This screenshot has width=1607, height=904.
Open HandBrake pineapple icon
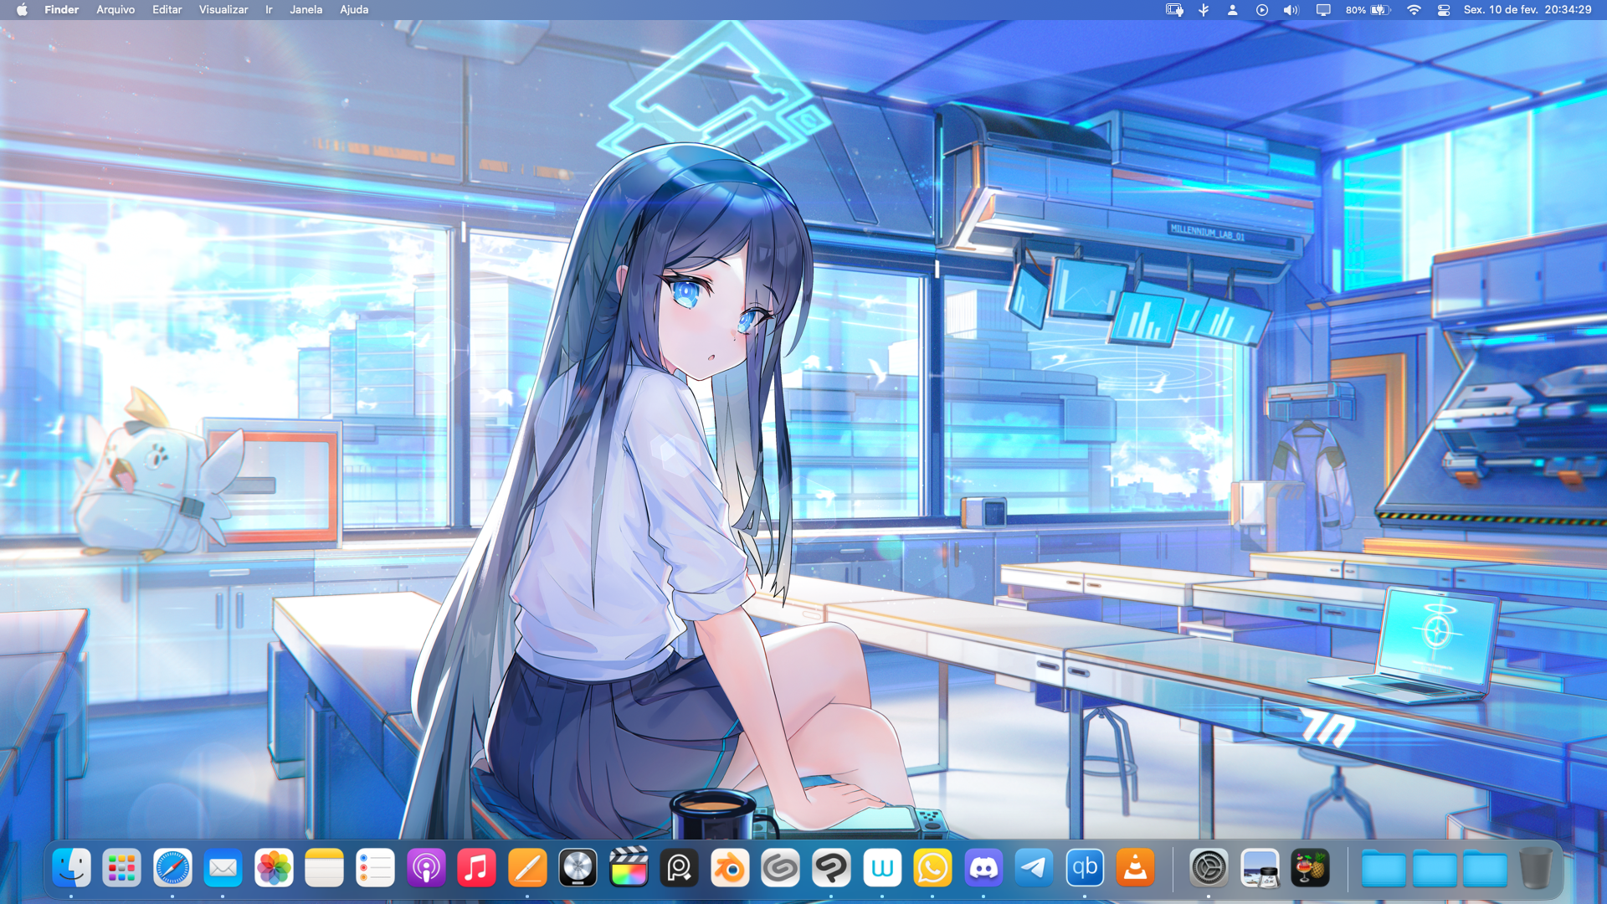pos(1310,868)
